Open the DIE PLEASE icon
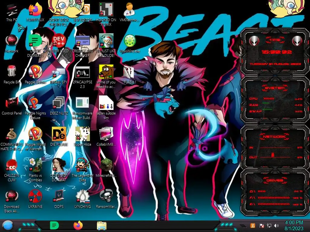Screen dimensions: 310x232 [59, 137]
